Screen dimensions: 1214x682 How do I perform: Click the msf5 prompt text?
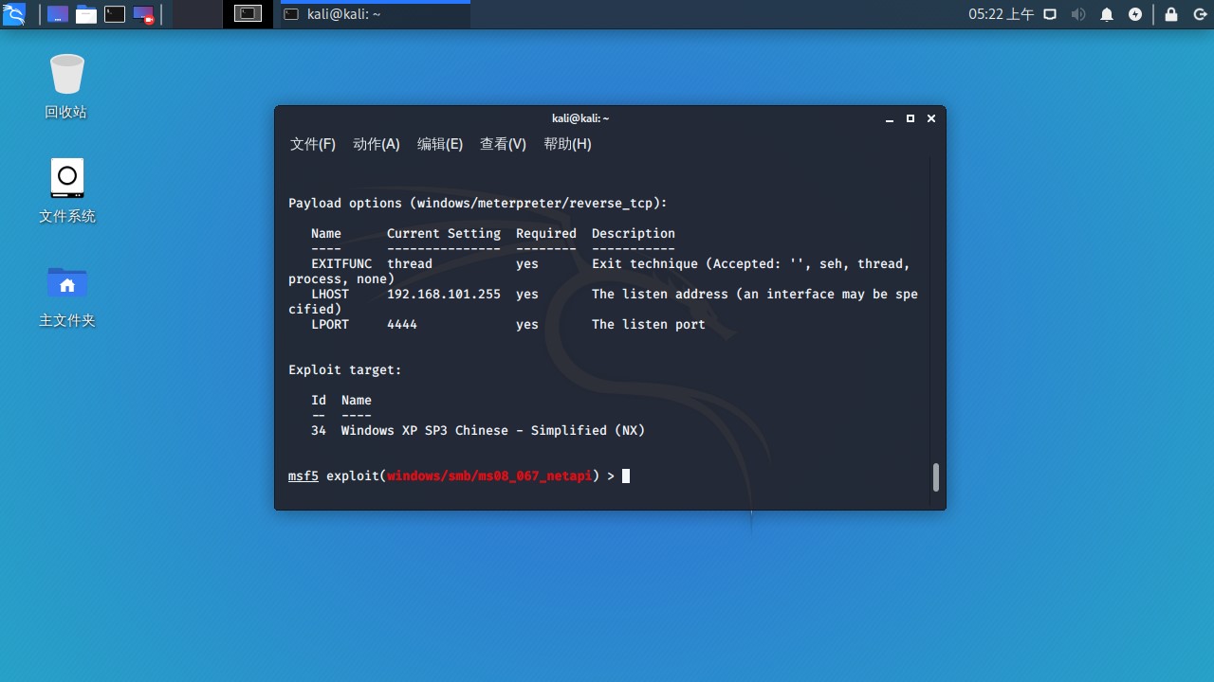303,476
